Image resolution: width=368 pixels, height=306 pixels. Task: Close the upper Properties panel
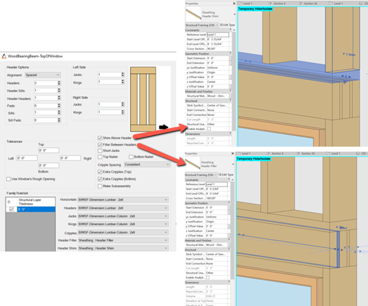(234, 3)
